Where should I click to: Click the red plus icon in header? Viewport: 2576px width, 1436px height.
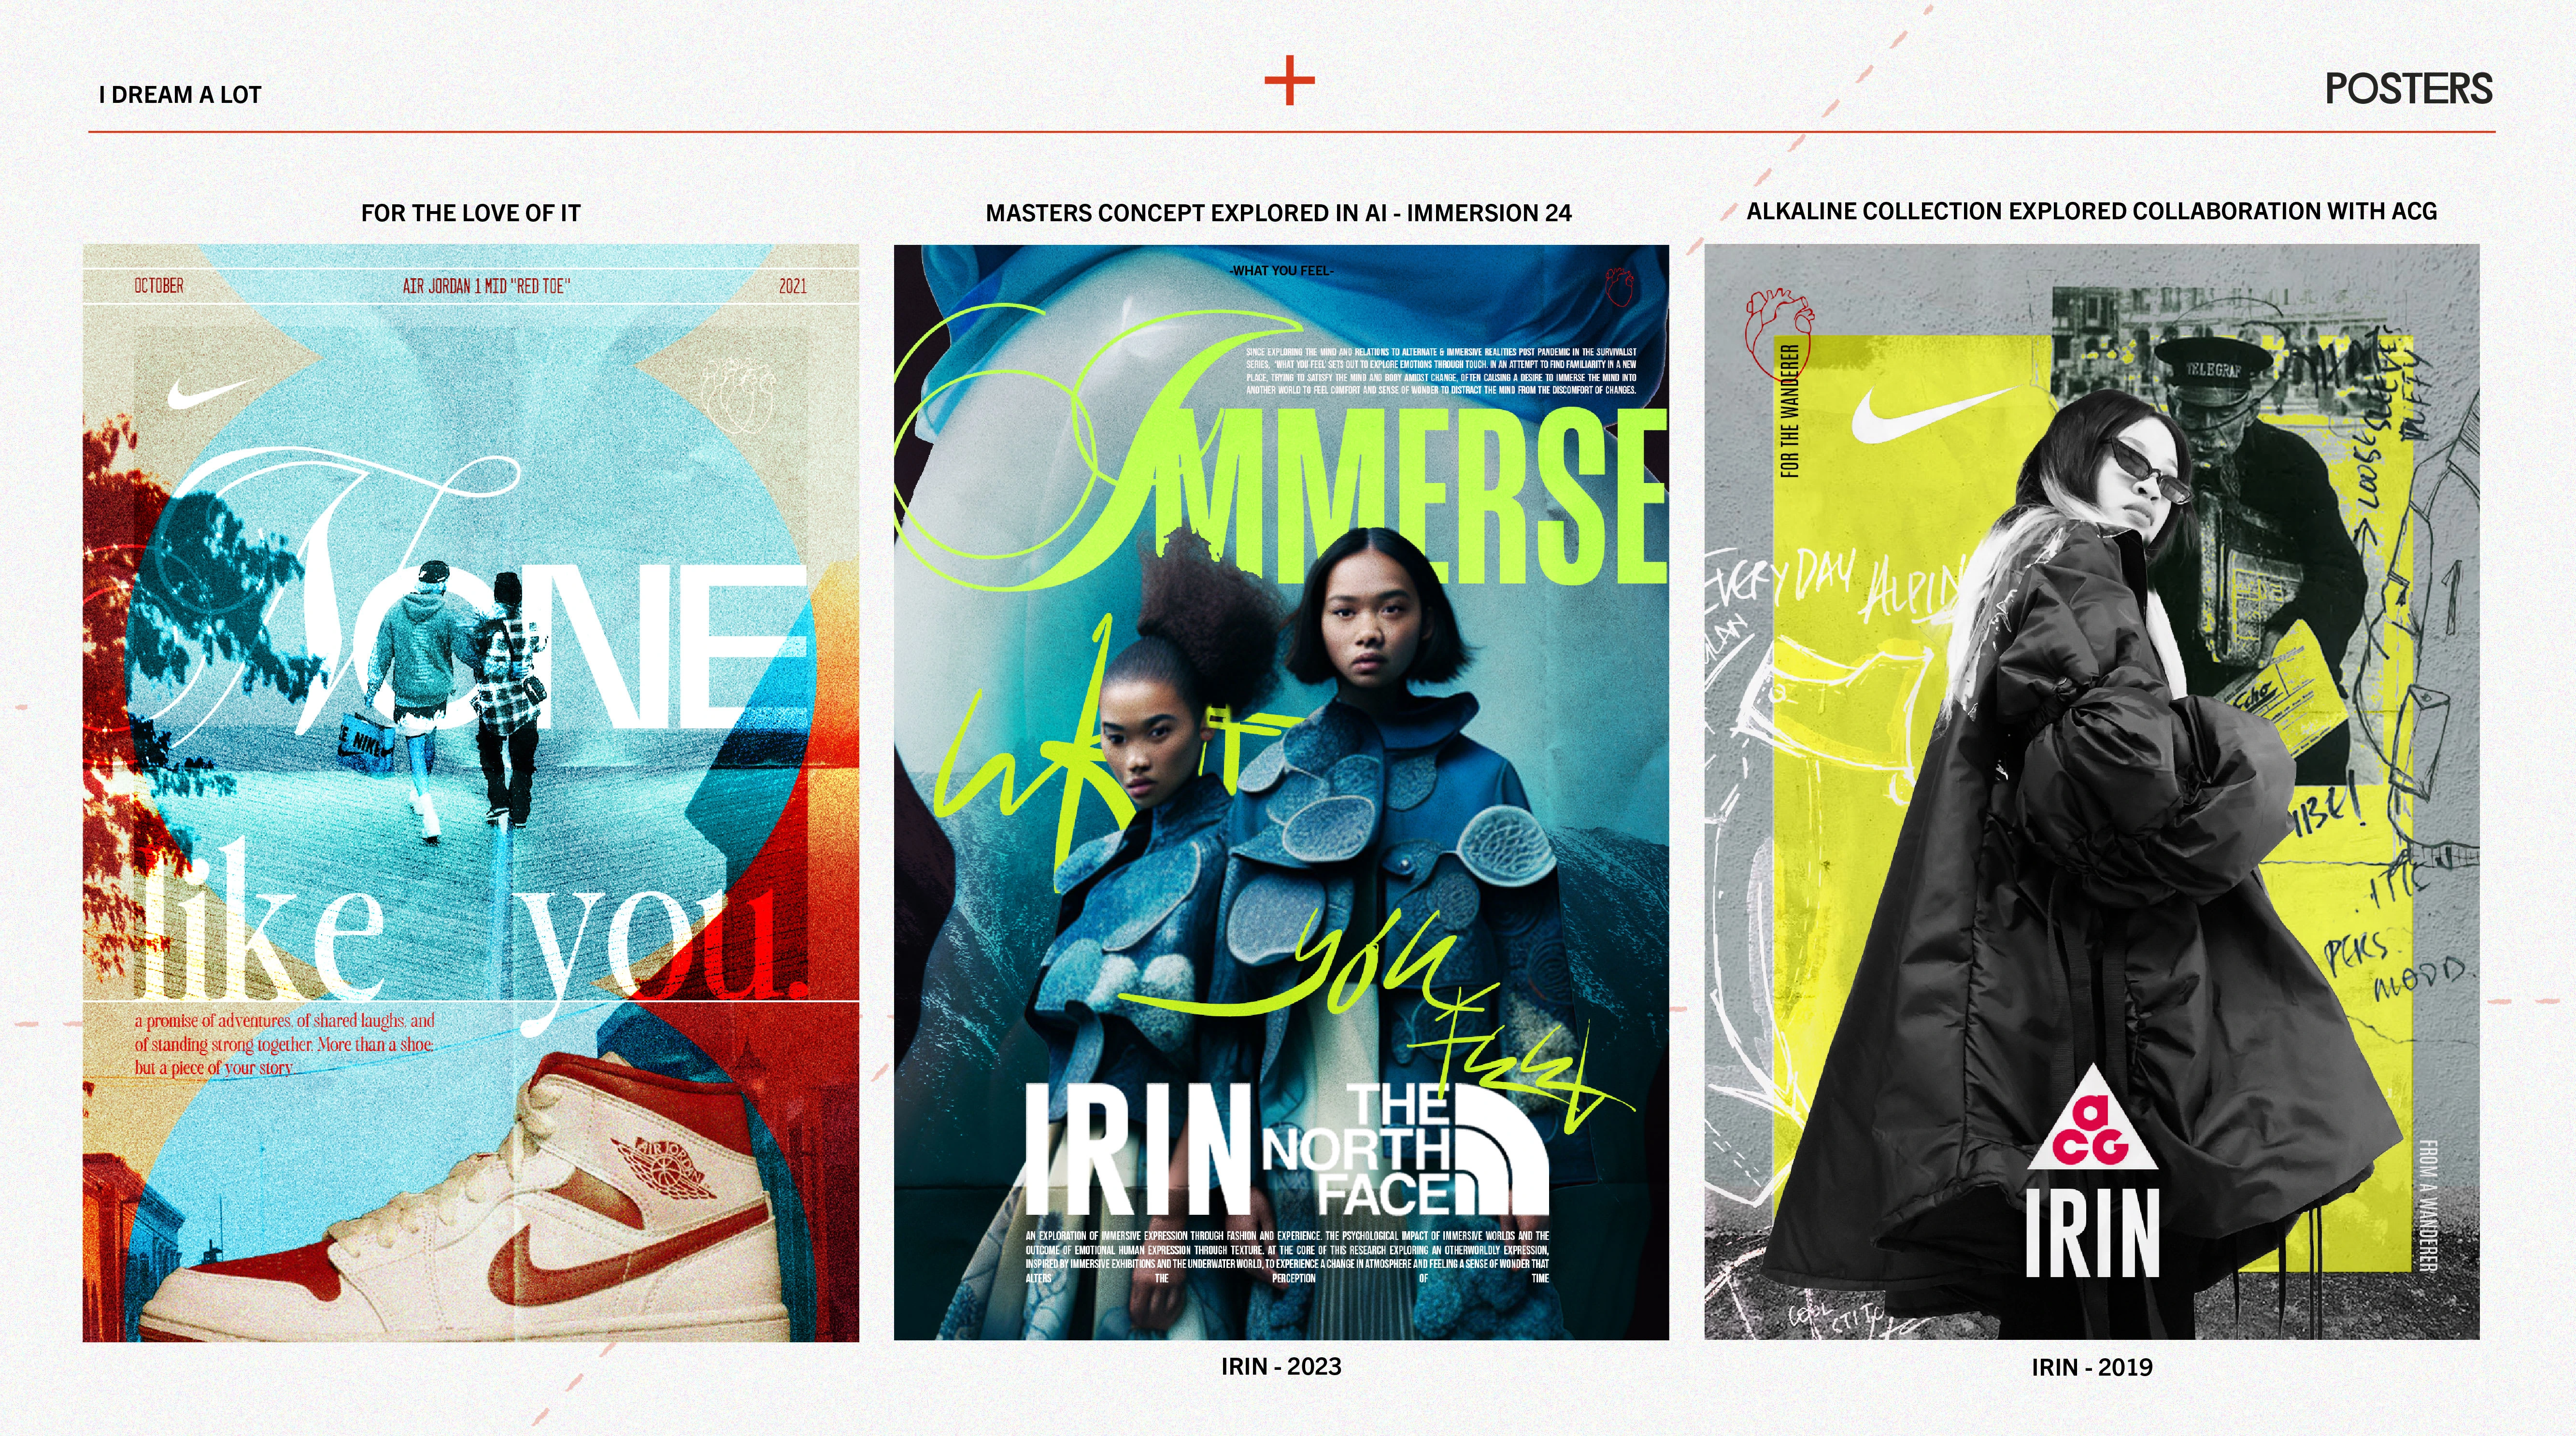pos(1289,81)
